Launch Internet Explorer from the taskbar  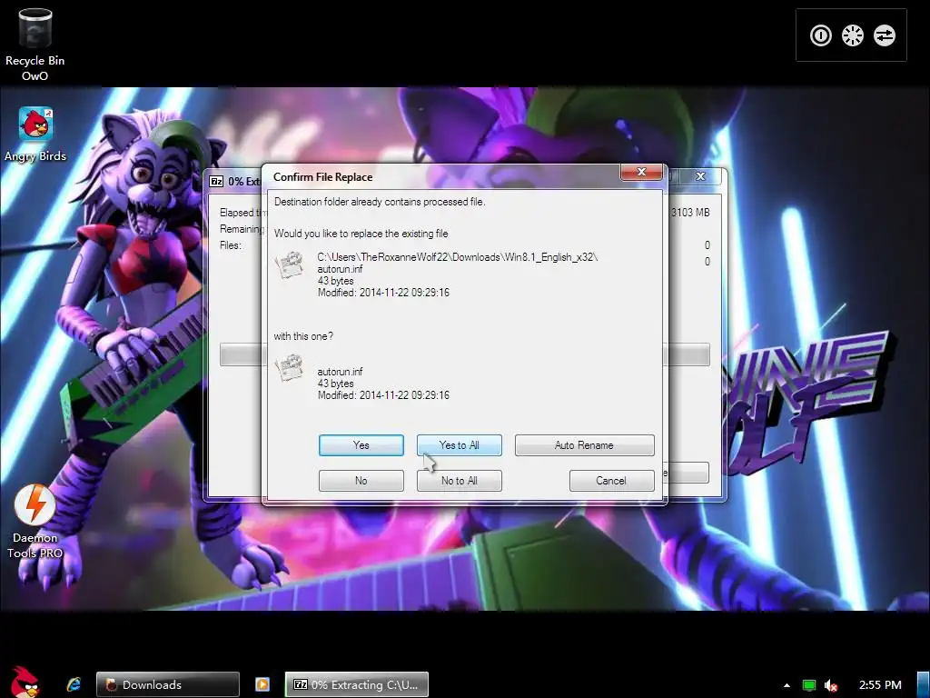[x=74, y=684]
